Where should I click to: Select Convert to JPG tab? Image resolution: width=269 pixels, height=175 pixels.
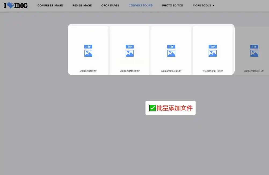coord(140,5)
